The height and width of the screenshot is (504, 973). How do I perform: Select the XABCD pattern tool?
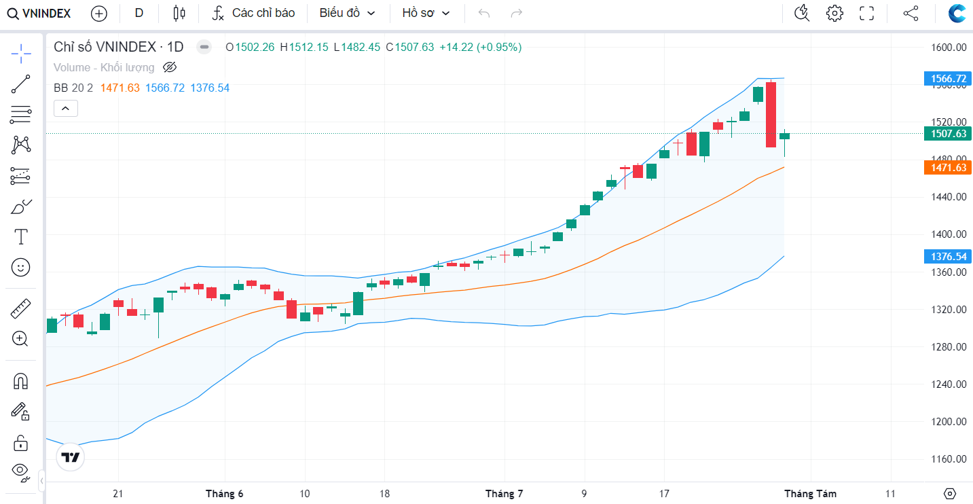point(21,145)
